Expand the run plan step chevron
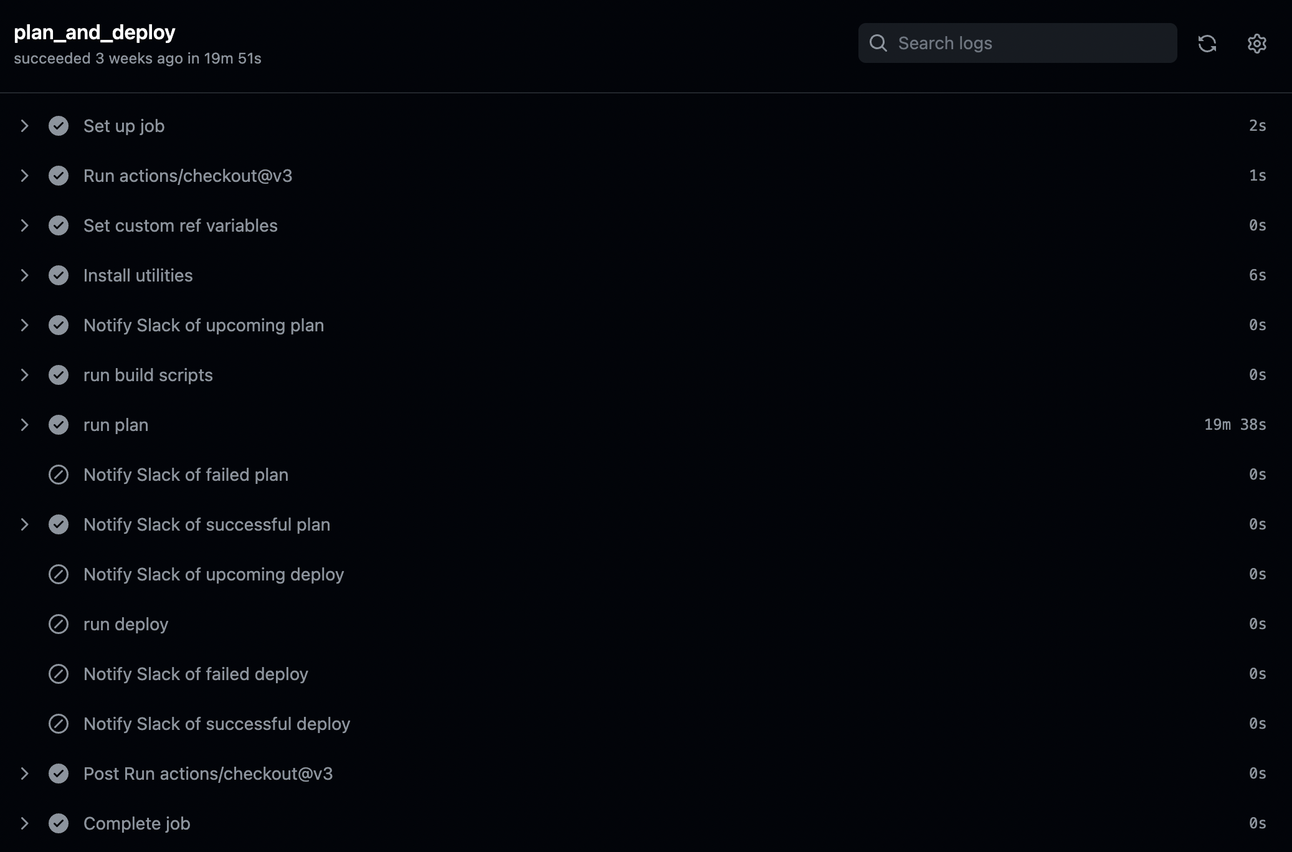Image resolution: width=1292 pixels, height=852 pixels. (24, 425)
